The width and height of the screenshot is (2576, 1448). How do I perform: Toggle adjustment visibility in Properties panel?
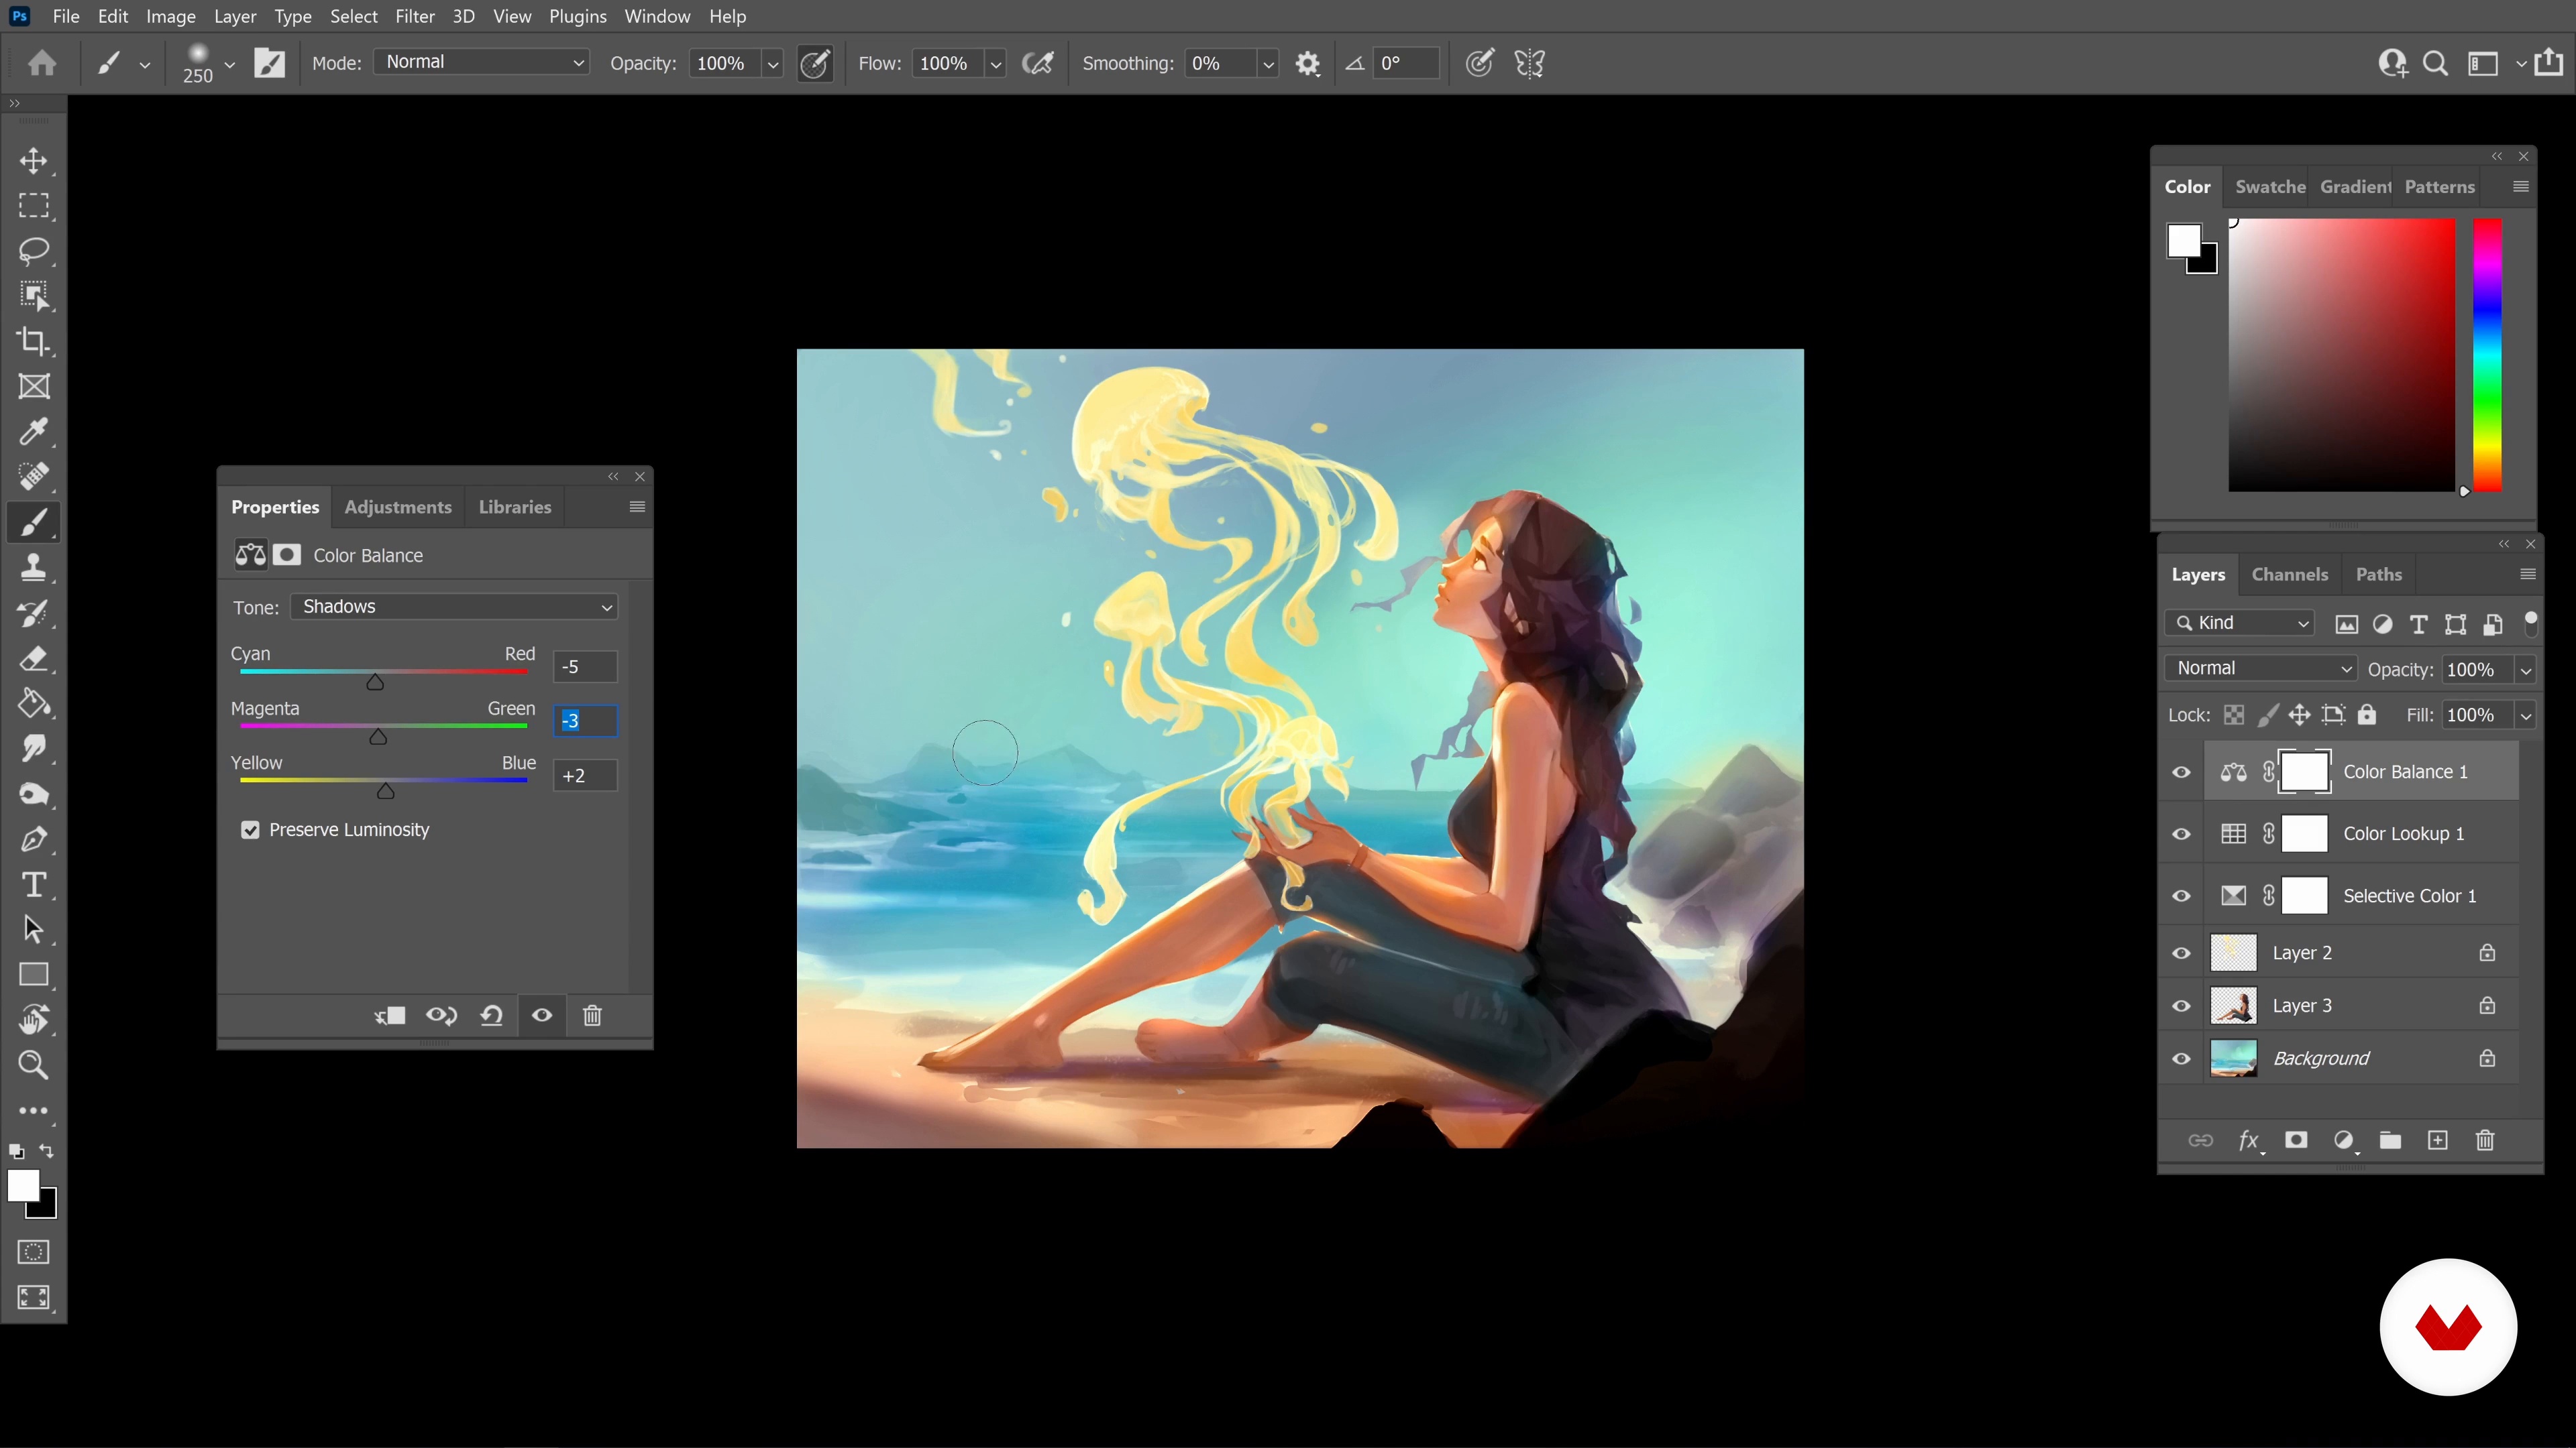[542, 1016]
